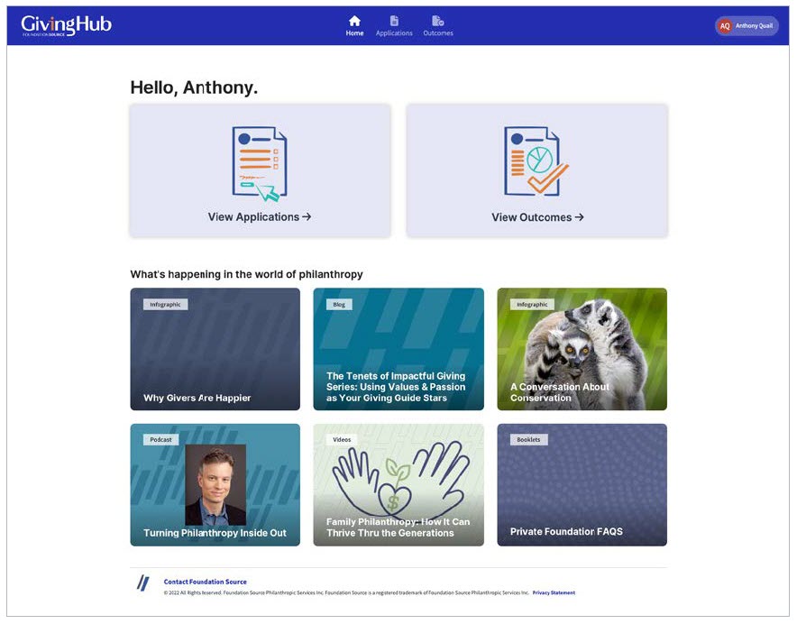Open the Privacy Statement link
Viewport: 797px width, 624px height.
[x=554, y=593]
